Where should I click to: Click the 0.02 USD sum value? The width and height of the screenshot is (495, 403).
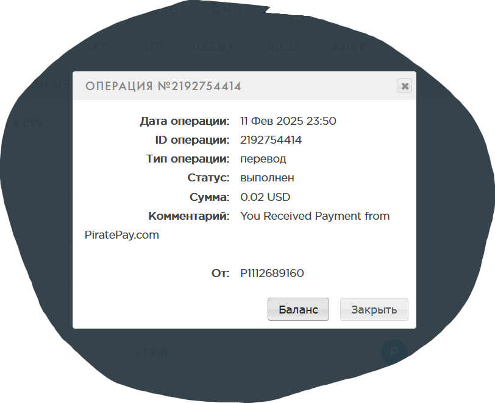265,197
